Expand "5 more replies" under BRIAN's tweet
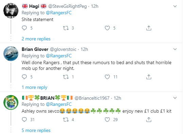This screenshot has height=134, width=183. coord(36,130)
